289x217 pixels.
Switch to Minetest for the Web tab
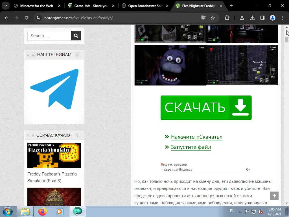point(37,6)
